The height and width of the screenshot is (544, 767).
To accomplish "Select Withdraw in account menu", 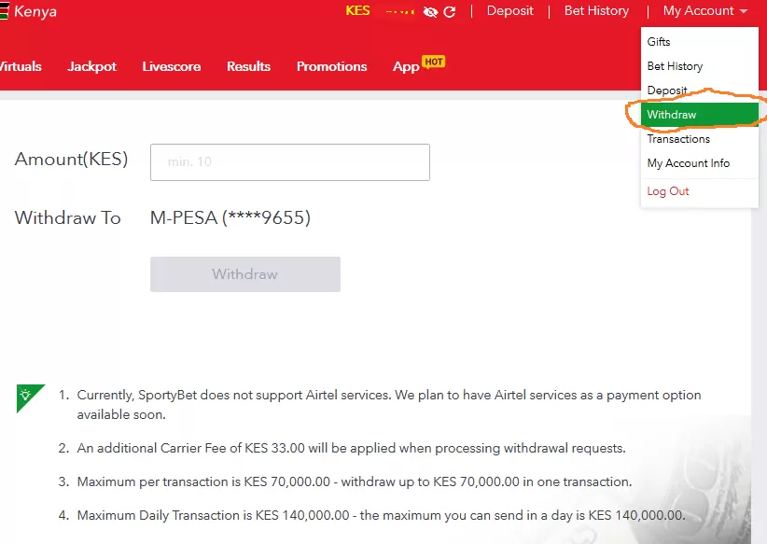I will [x=700, y=115].
